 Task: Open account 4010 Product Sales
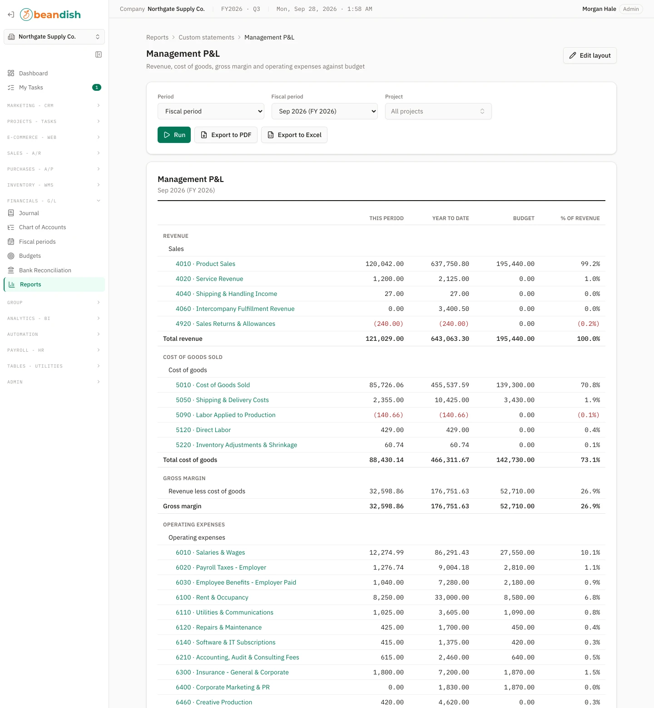[x=205, y=264]
